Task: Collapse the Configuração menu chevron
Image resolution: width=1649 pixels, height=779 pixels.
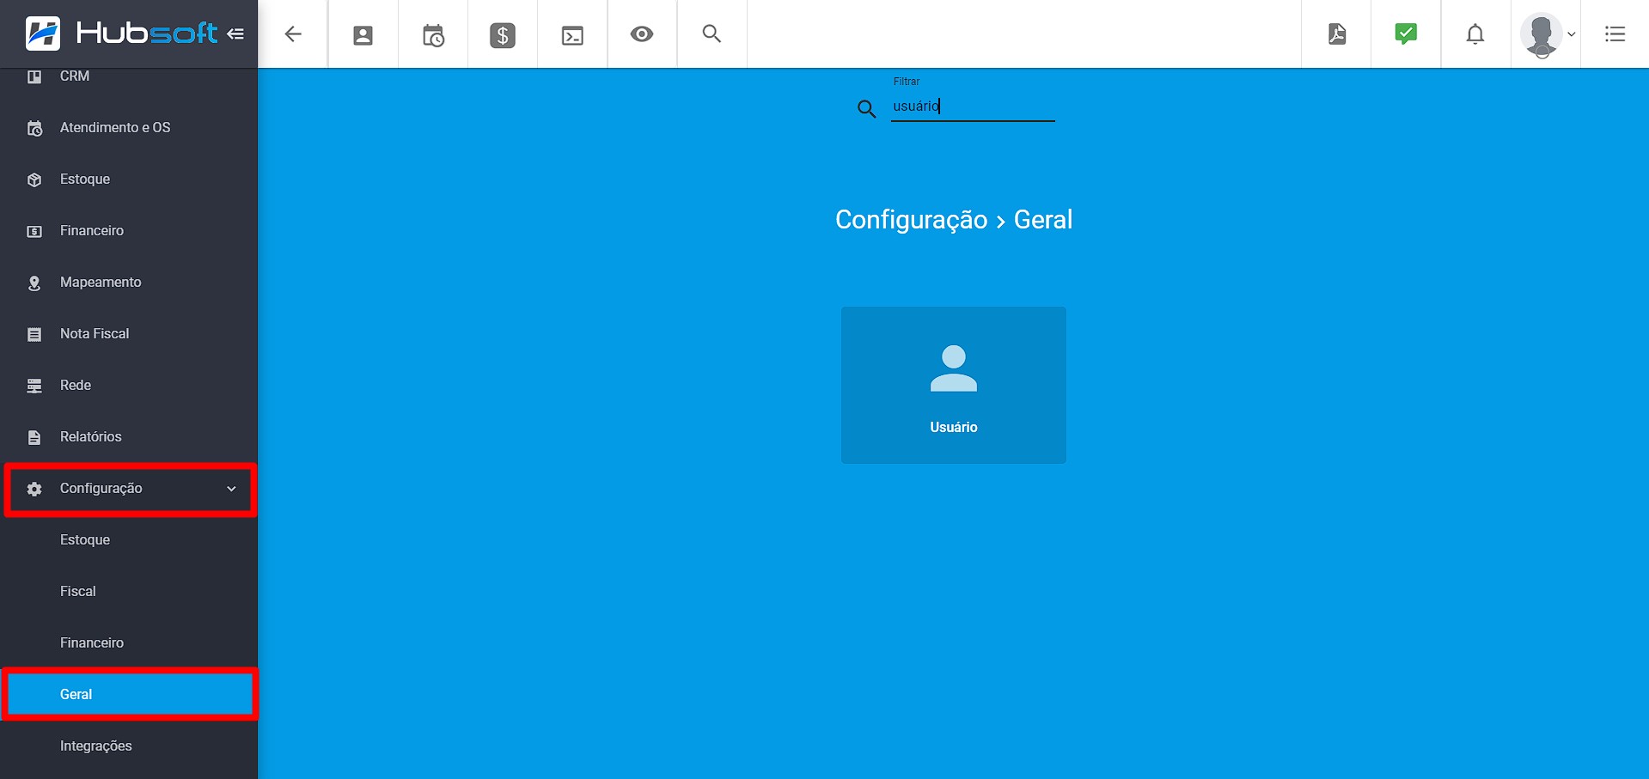Action: pyautogui.click(x=231, y=489)
